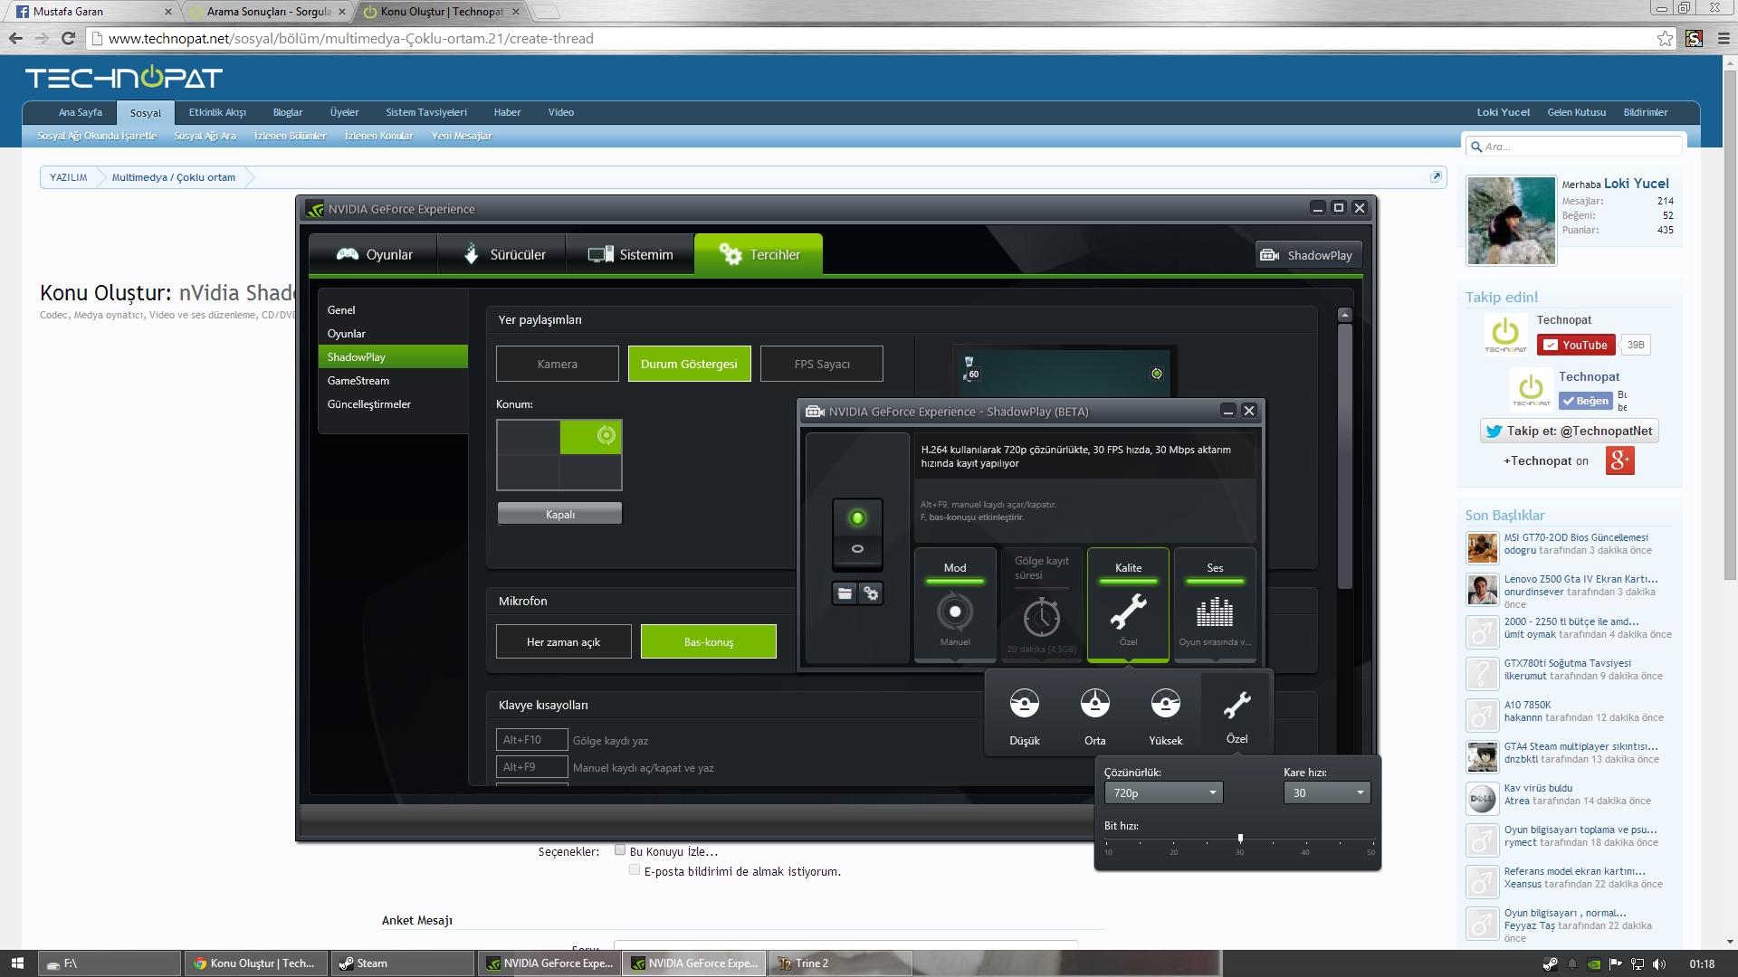The width and height of the screenshot is (1738, 977).
Task: Click the Technopat site logo
Action: point(124,78)
